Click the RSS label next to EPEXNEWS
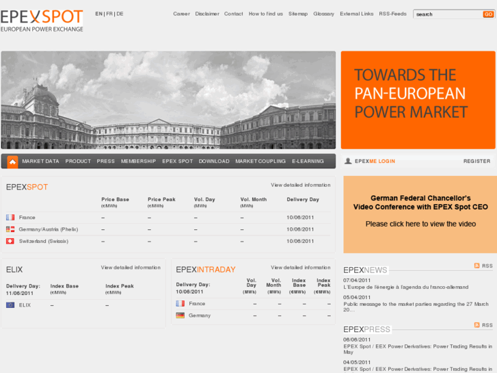497x373 pixels. pyautogui.click(x=487, y=266)
